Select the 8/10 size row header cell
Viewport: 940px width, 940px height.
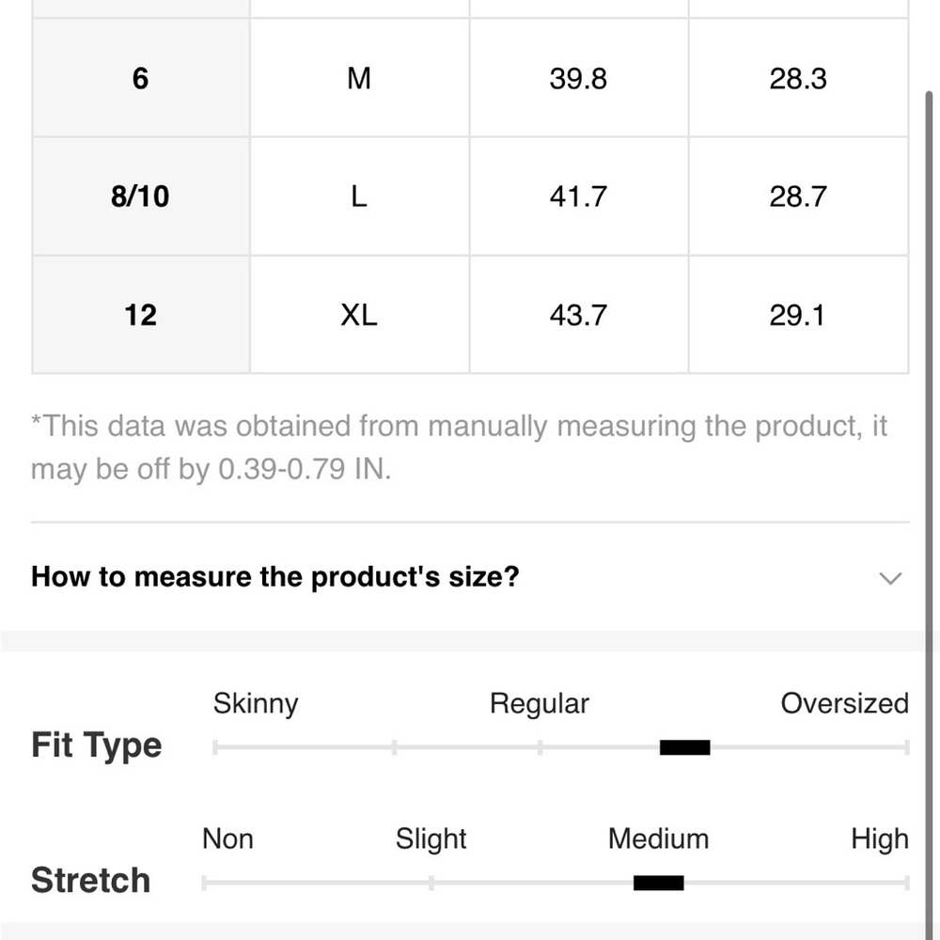pos(140,196)
